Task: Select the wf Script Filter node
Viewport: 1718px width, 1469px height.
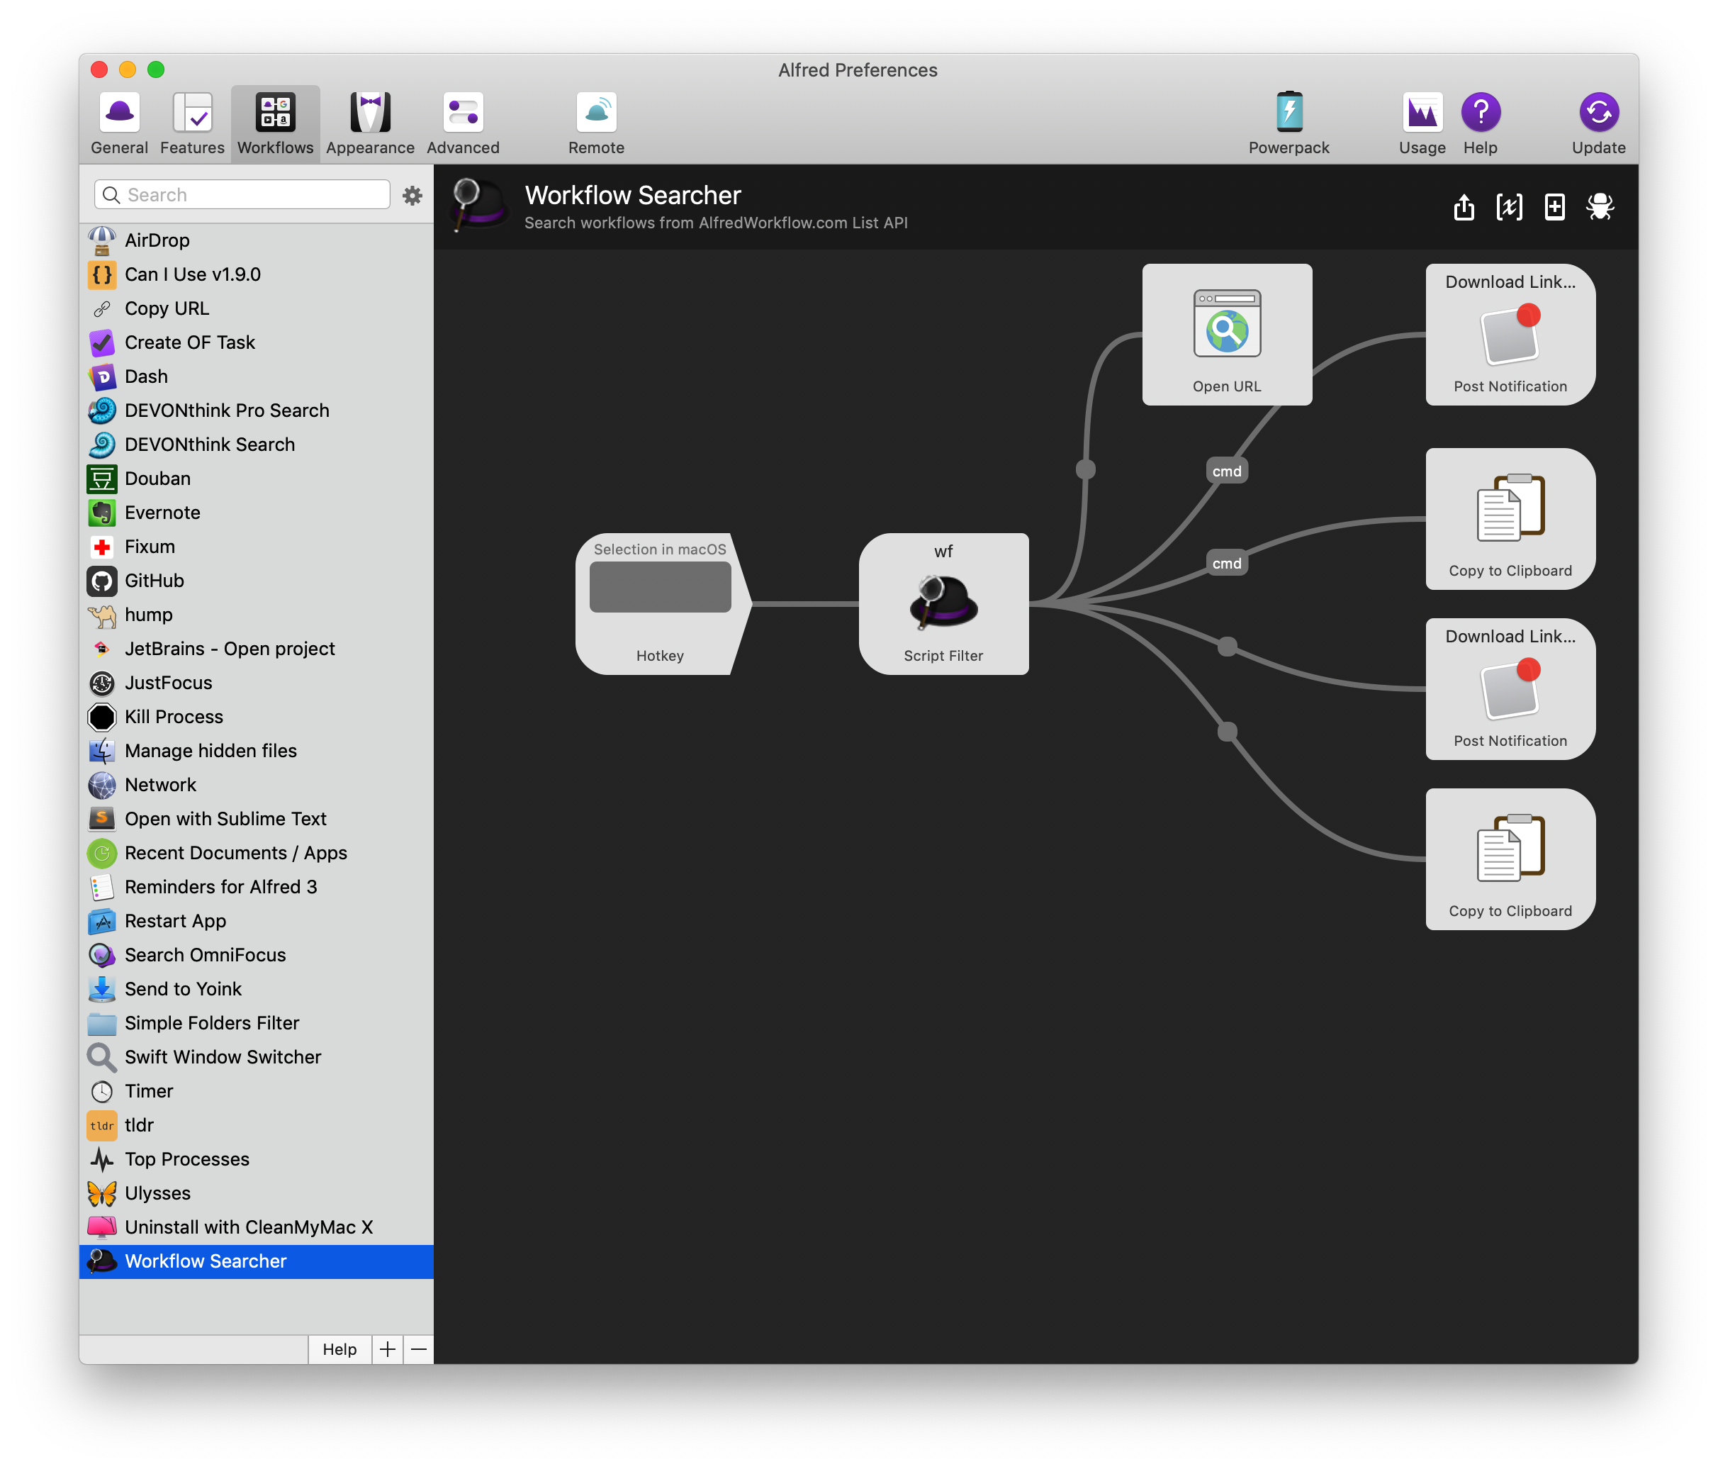Action: [943, 603]
